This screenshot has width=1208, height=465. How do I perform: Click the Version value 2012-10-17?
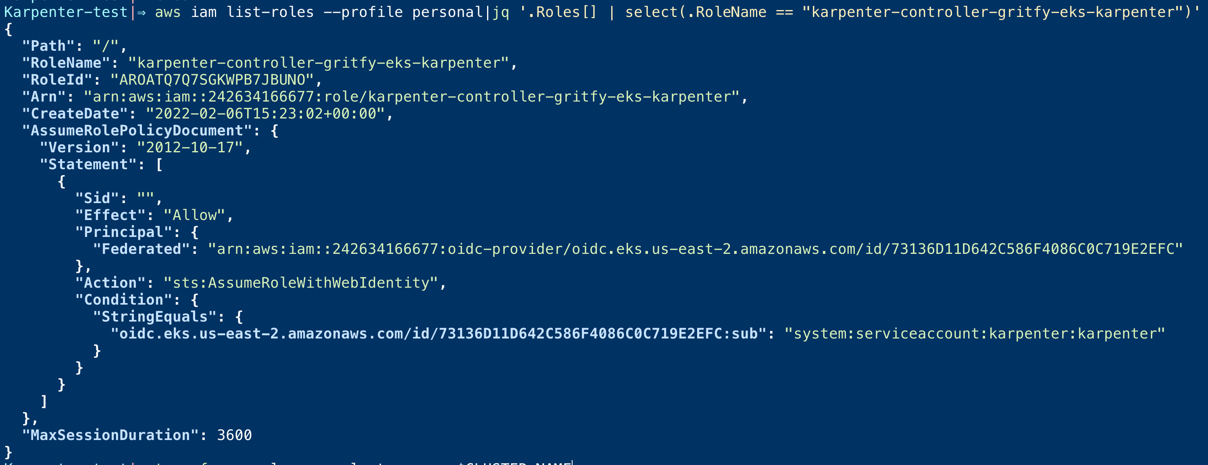tap(190, 147)
